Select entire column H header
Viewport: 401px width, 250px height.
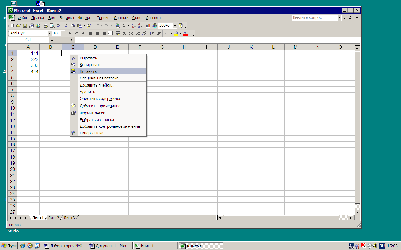(x=184, y=47)
